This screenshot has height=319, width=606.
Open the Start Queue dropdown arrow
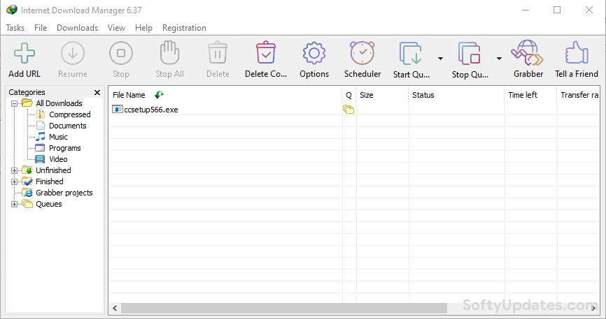(440, 58)
